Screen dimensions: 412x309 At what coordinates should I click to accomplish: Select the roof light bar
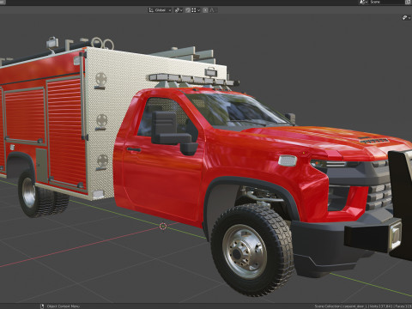pos(193,79)
